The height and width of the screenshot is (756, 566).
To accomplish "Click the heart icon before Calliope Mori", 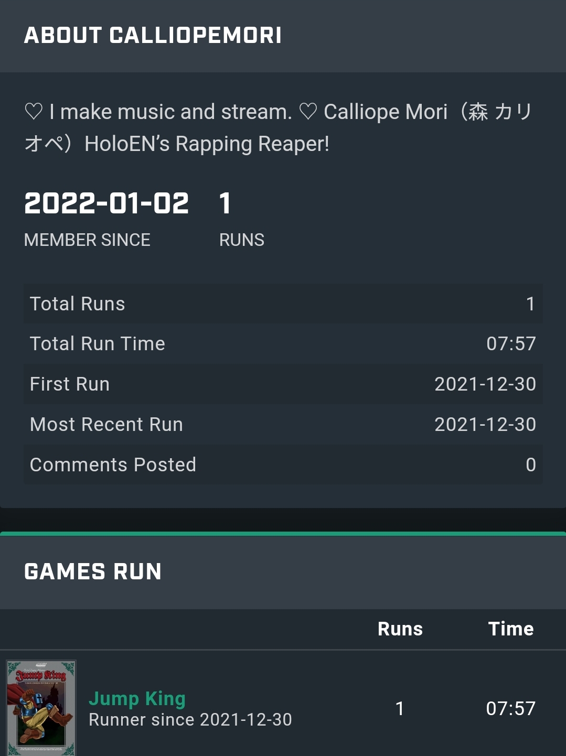I will (x=308, y=112).
